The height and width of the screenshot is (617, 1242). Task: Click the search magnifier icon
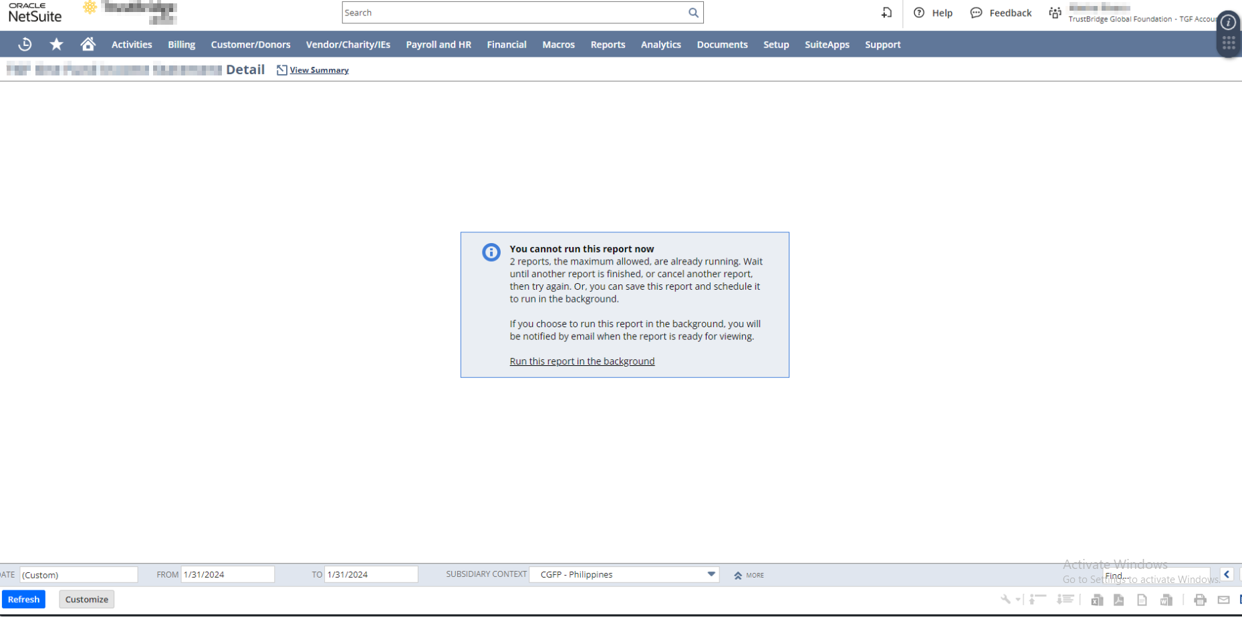[693, 13]
